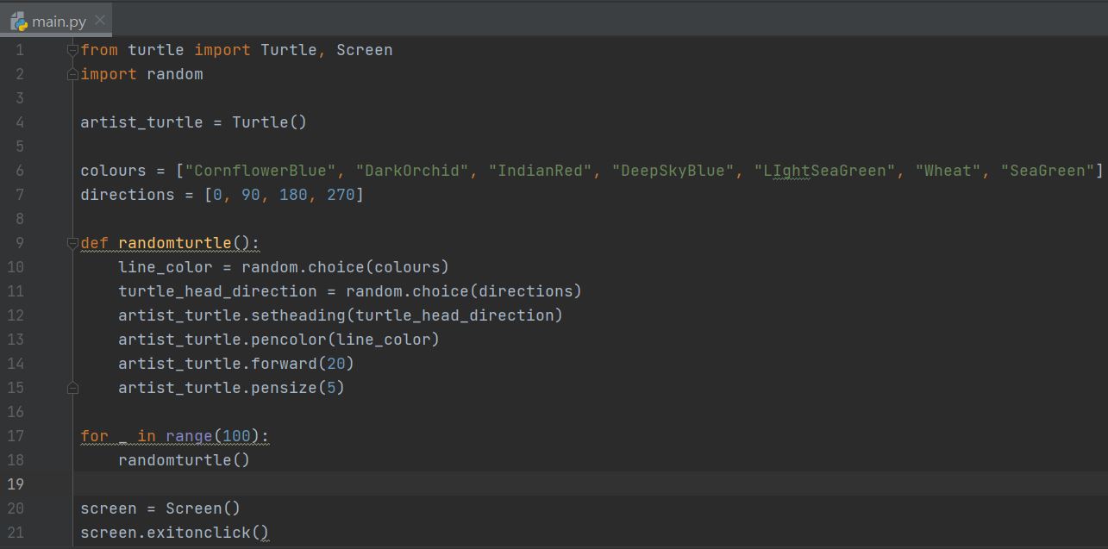
Task: Click the fold end marker on line 15
Action: (72, 388)
